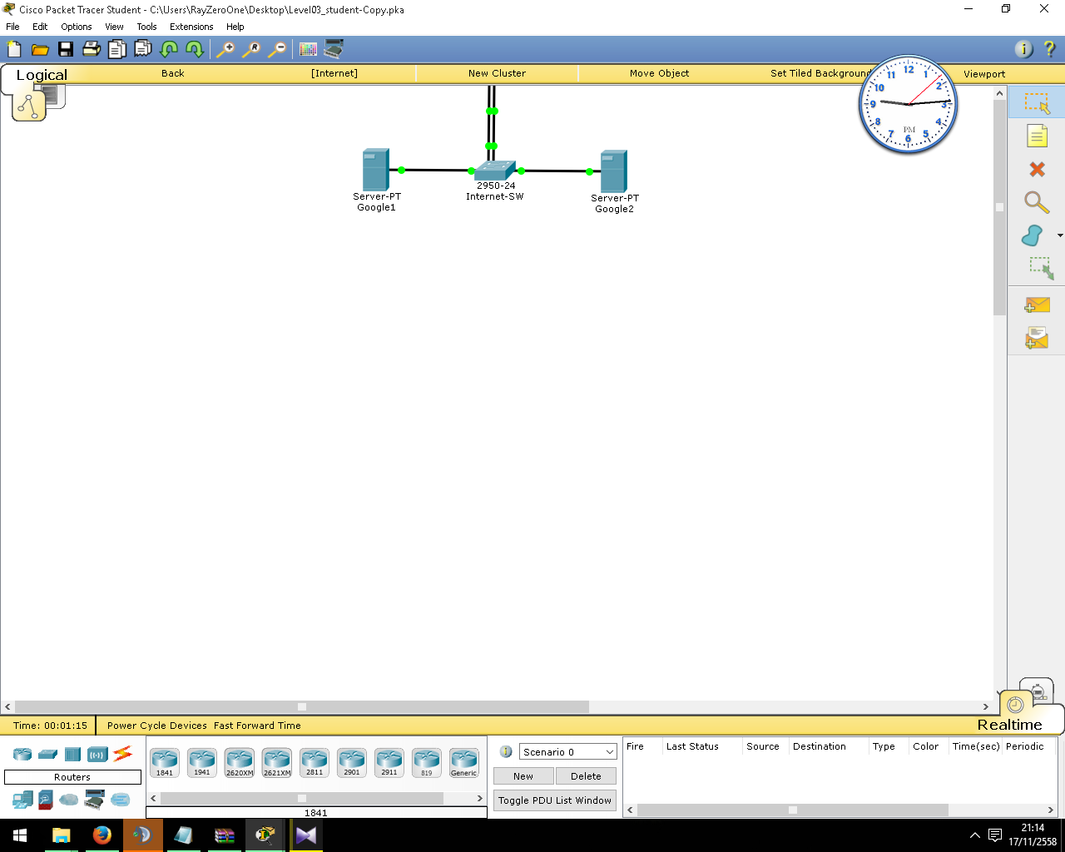
Task: Open the Drawing Palette
Action: pos(308,49)
